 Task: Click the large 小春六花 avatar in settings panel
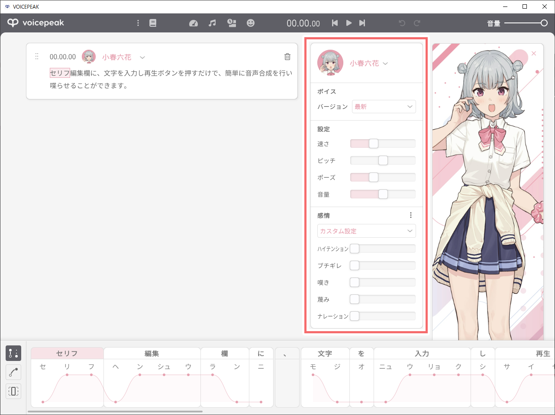tap(330, 63)
